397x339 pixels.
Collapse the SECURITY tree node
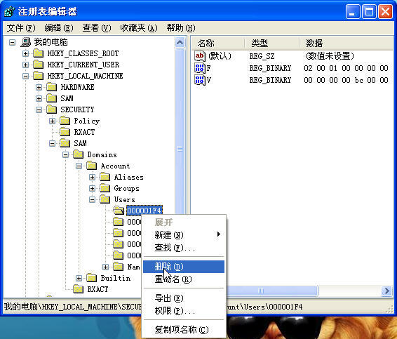[39, 109]
